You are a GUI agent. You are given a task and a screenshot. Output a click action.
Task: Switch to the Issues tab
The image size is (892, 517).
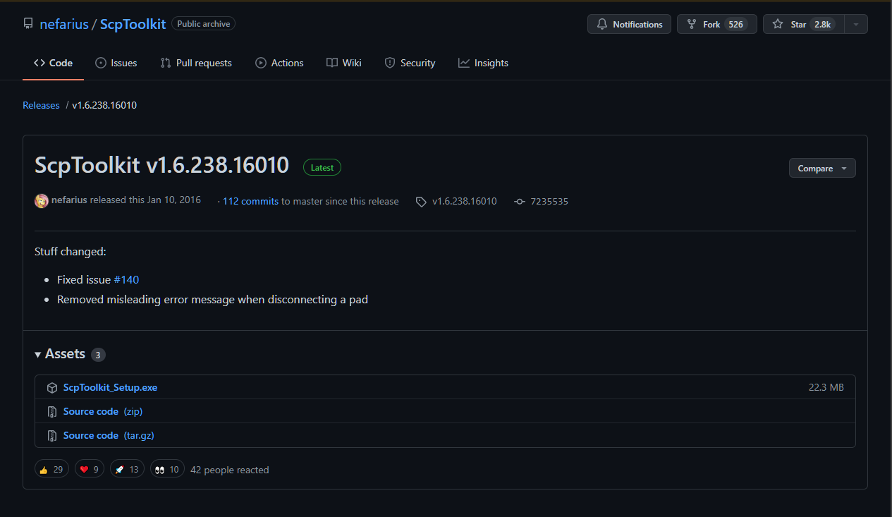click(x=116, y=63)
